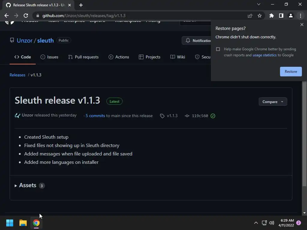Expand the Assets section
This screenshot has width=307, height=230.
tap(25, 185)
